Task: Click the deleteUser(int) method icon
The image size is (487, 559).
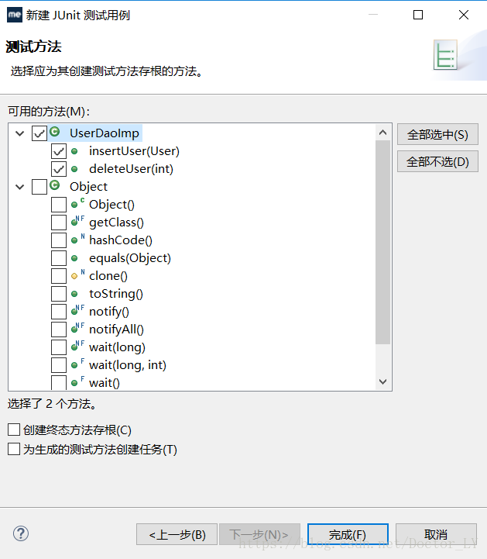Action: pos(74,169)
